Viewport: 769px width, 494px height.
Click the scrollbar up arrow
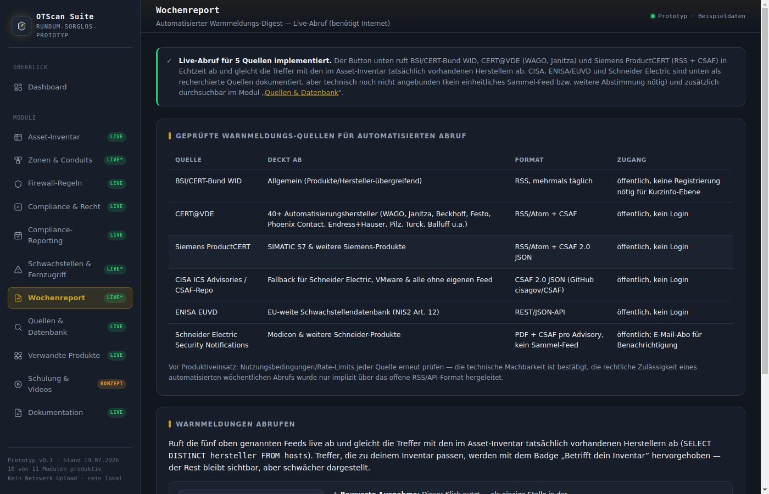point(765,4)
